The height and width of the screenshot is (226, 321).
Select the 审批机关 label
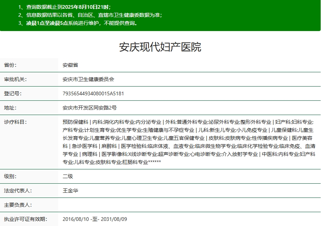point(15,79)
